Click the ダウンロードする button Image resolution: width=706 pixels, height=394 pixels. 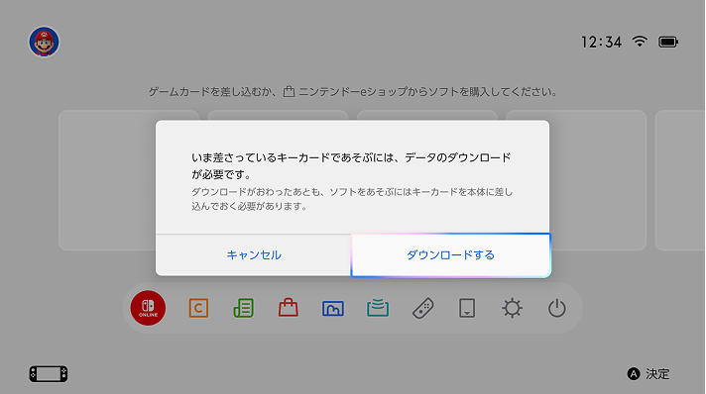point(451,255)
